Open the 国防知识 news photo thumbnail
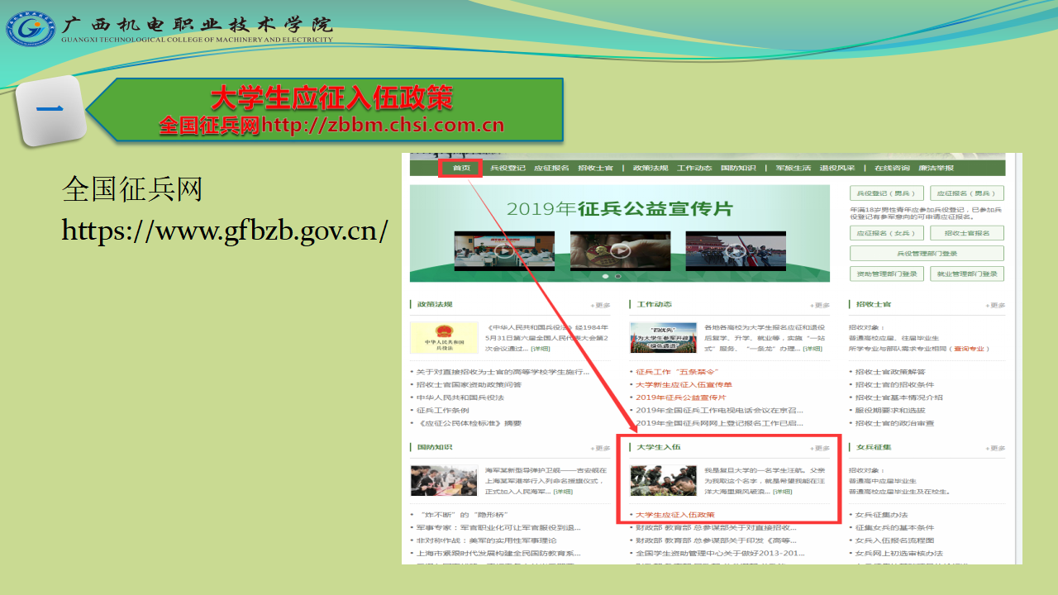Viewport: 1058px width, 595px height. [444, 480]
